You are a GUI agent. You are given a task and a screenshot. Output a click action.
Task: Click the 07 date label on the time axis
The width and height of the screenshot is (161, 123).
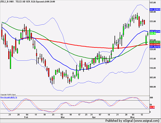click(100, 115)
